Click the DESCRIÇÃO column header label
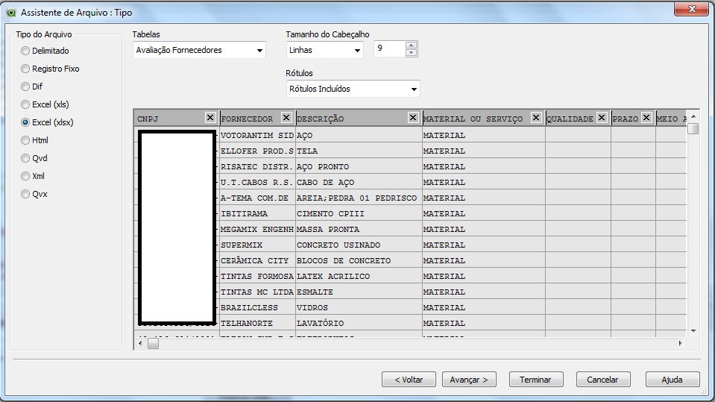 tap(320, 119)
